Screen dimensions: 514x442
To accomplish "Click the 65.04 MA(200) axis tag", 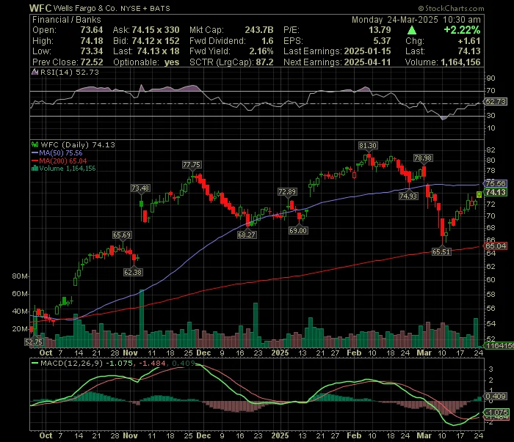I will pos(496,246).
